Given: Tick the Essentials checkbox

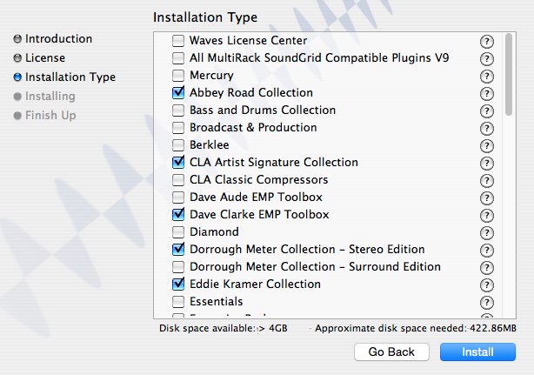Looking at the screenshot, I should [178, 301].
